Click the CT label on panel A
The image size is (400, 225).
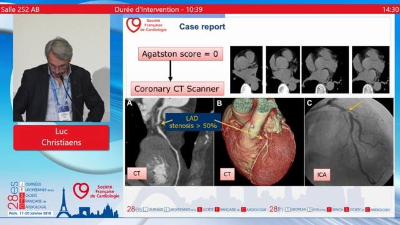pos(137,174)
